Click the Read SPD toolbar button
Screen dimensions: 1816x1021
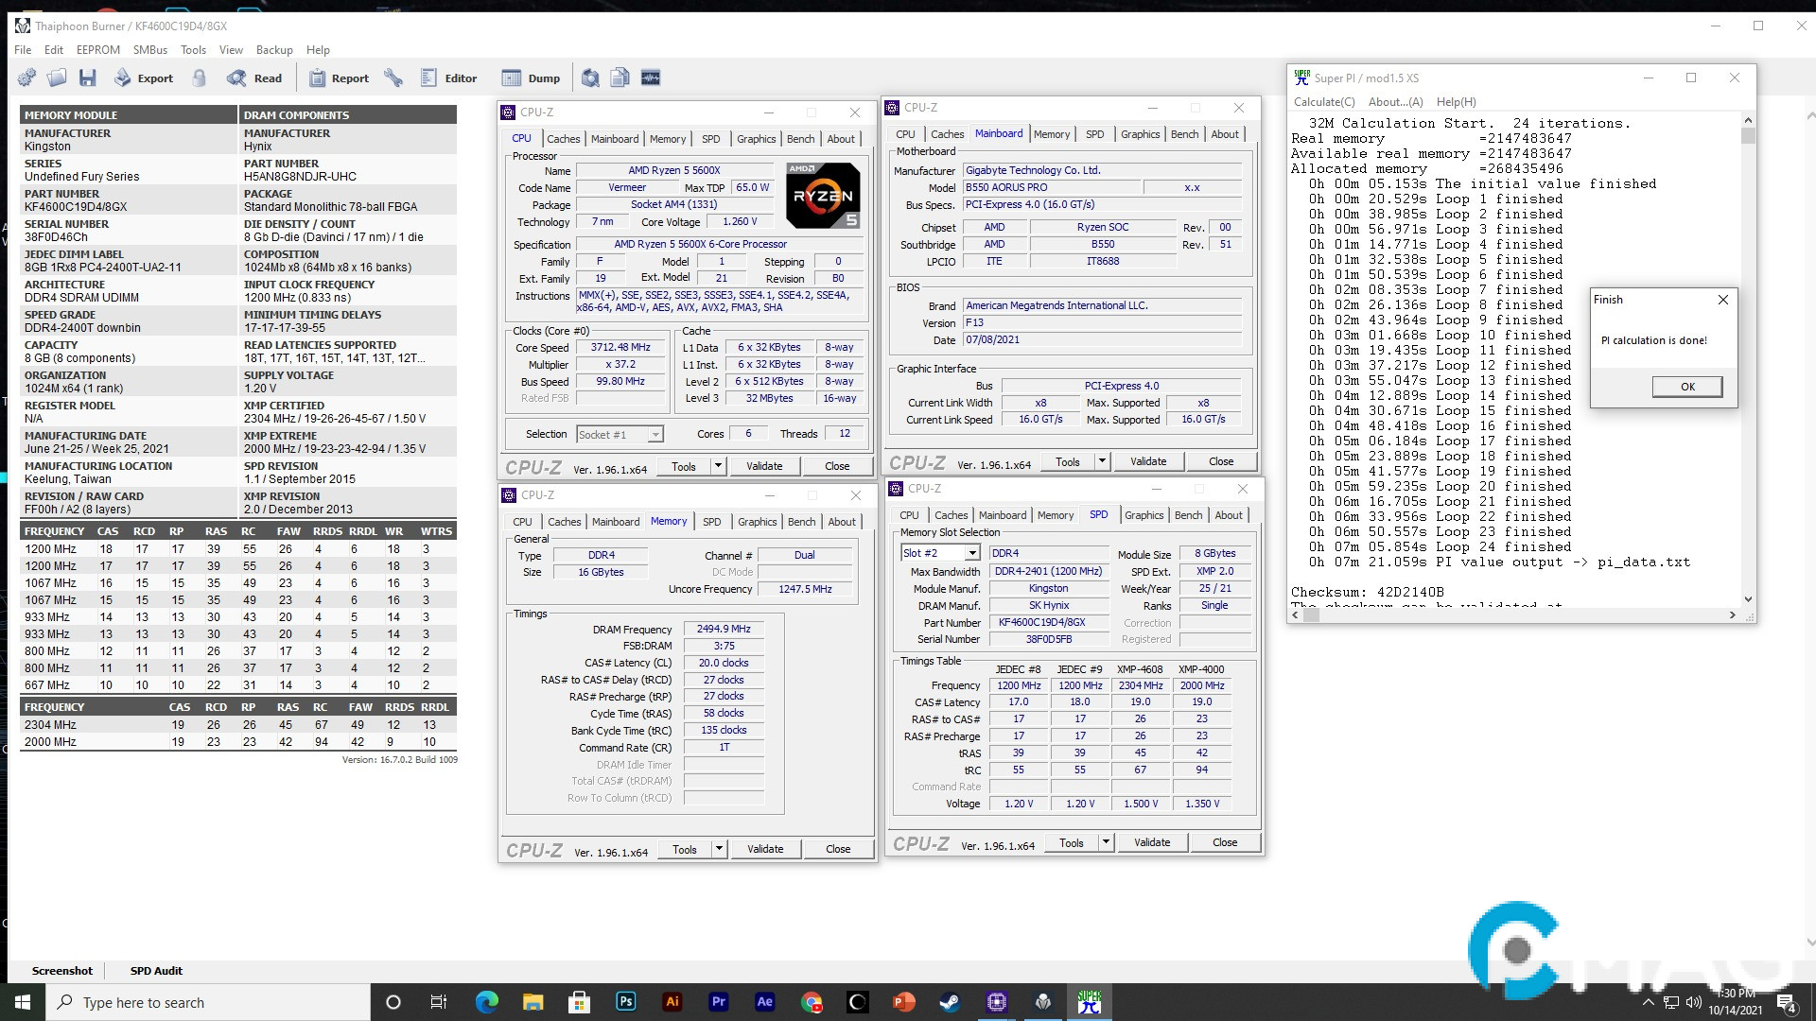[x=254, y=78]
